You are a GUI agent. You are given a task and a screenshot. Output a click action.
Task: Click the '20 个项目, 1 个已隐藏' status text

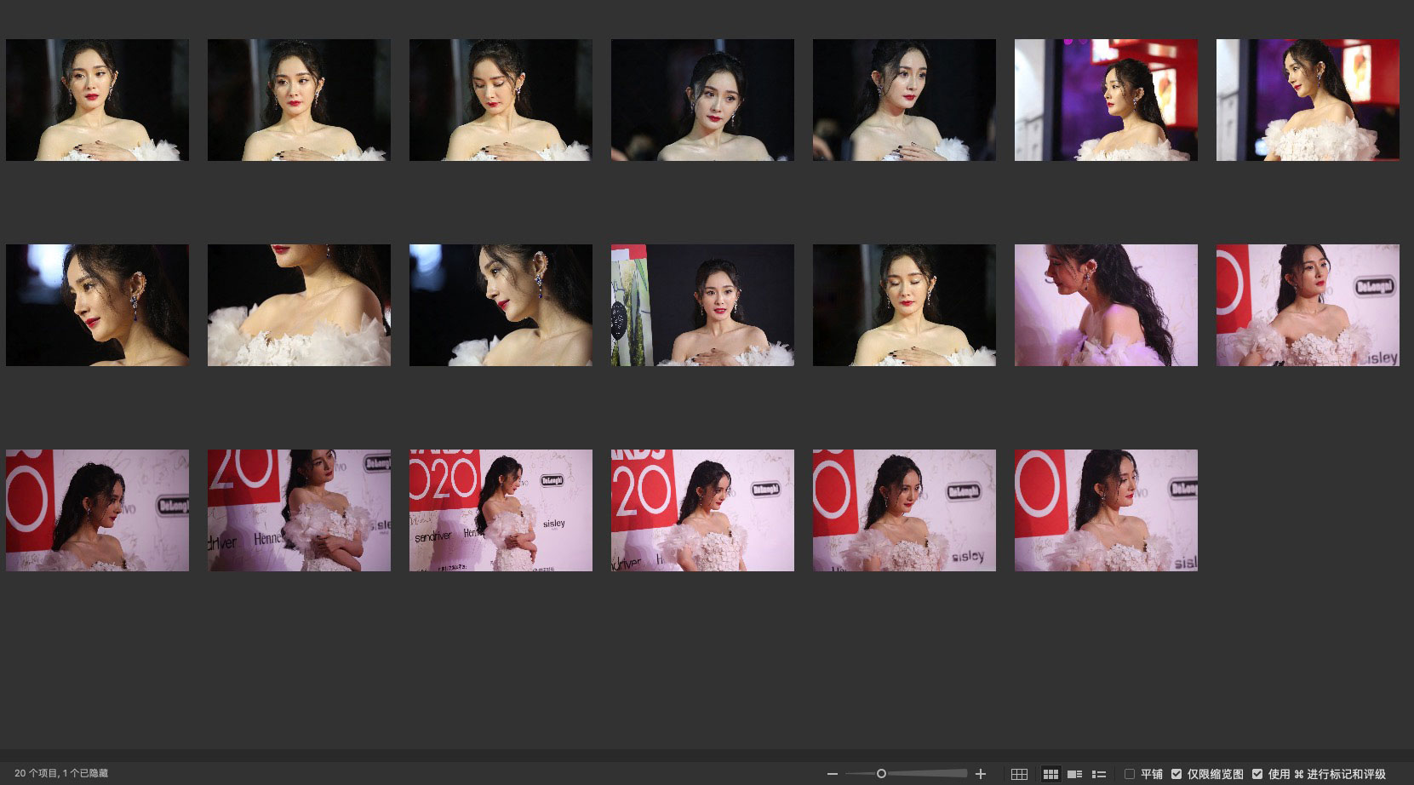pos(61,774)
